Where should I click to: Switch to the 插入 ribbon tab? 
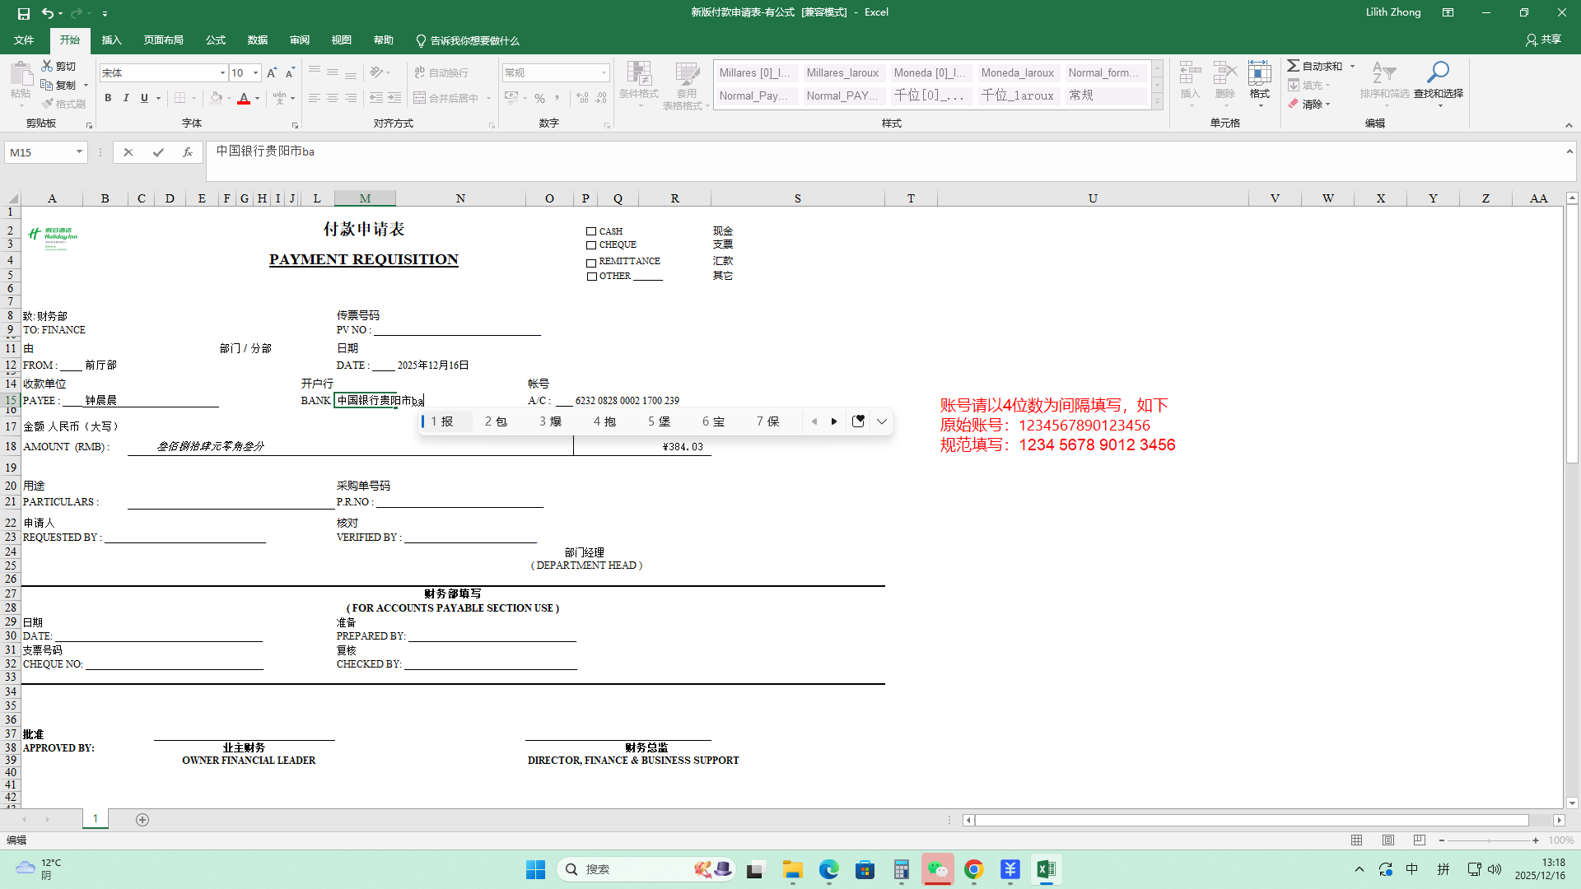pos(111,40)
